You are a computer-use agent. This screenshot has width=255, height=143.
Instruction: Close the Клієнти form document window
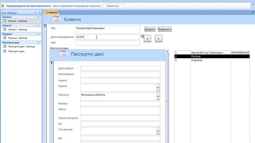(x=253, y=12)
